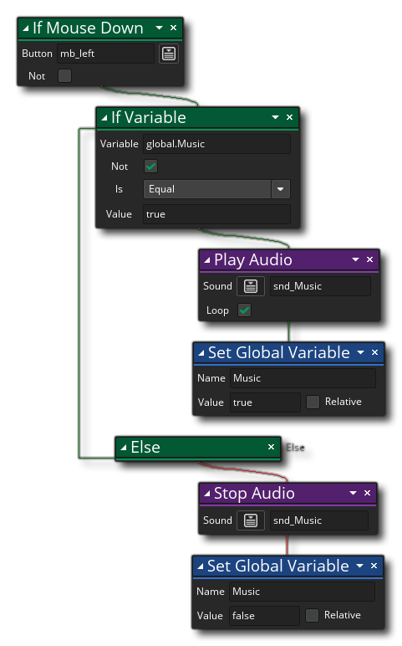Screen dimensions: 402x646
Task: Edit Name Music field above value false
Action: (x=302, y=592)
